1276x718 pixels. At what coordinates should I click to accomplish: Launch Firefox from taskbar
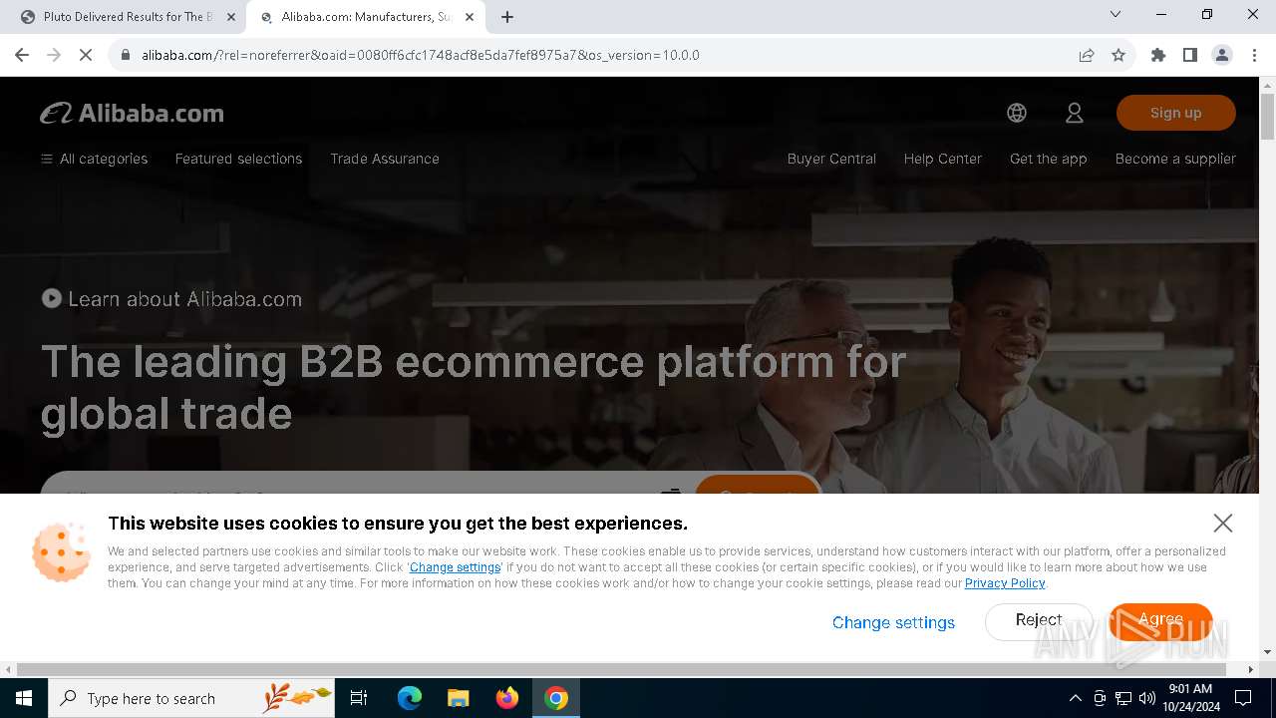[507, 698]
